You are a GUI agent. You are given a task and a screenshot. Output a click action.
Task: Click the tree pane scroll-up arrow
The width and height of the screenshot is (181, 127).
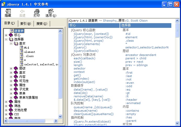pyautogui.click(x=60, y=31)
